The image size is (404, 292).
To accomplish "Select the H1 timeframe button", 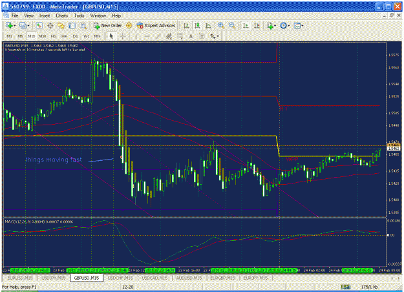I will pos(54,36).
